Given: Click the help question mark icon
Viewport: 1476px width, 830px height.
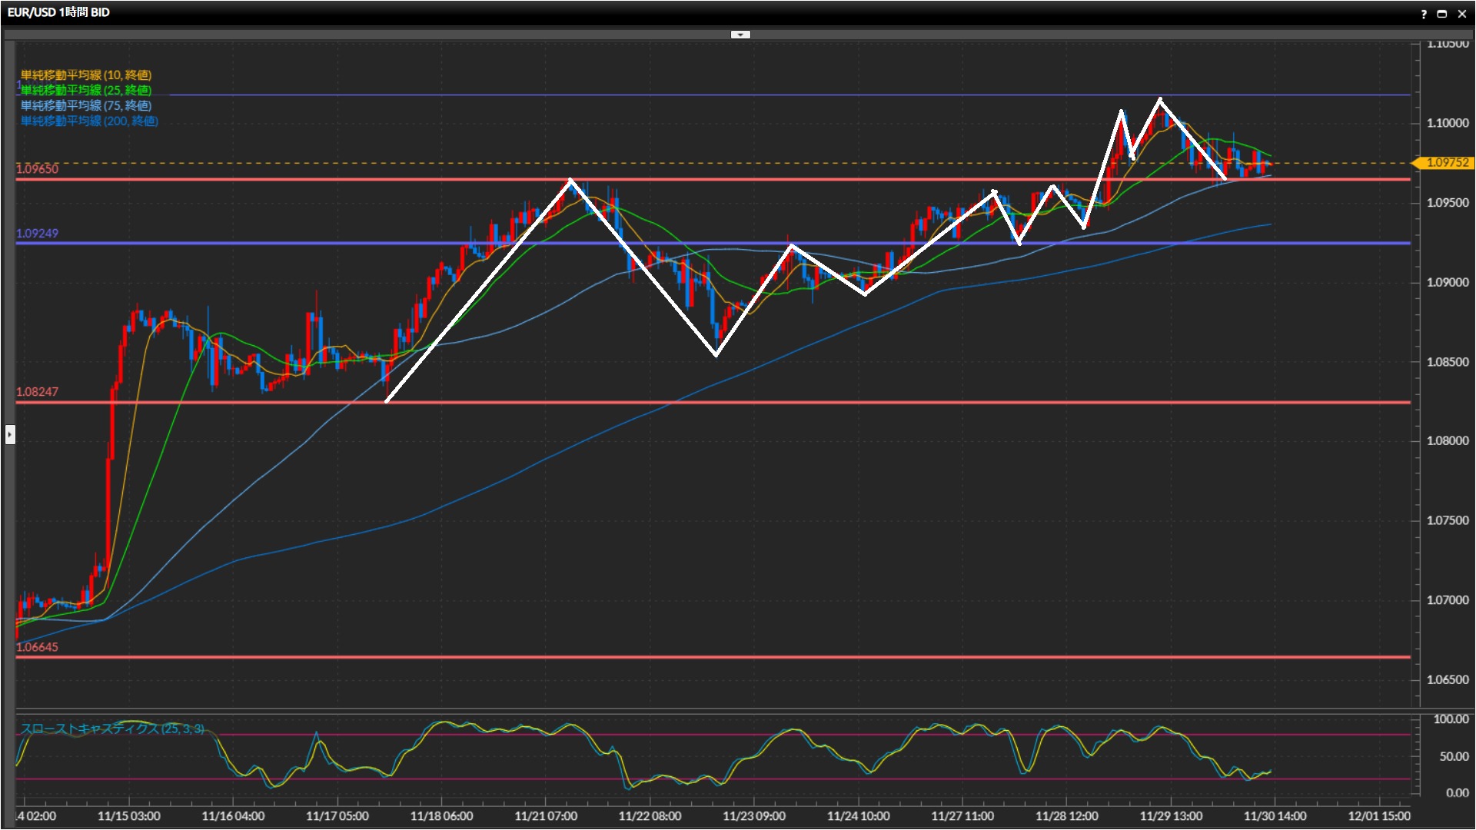Looking at the screenshot, I should pyautogui.click(x=1424, y=14).
